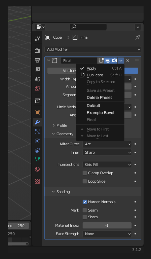This screenshot has width=151, height=259.
Task: Click the Cube object icon in breadcrumb
Action: click(x=48, y=37)
